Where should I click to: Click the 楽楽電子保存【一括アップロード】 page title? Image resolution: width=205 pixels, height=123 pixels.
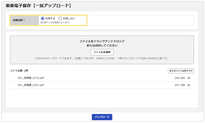click(x=39, y=6)
